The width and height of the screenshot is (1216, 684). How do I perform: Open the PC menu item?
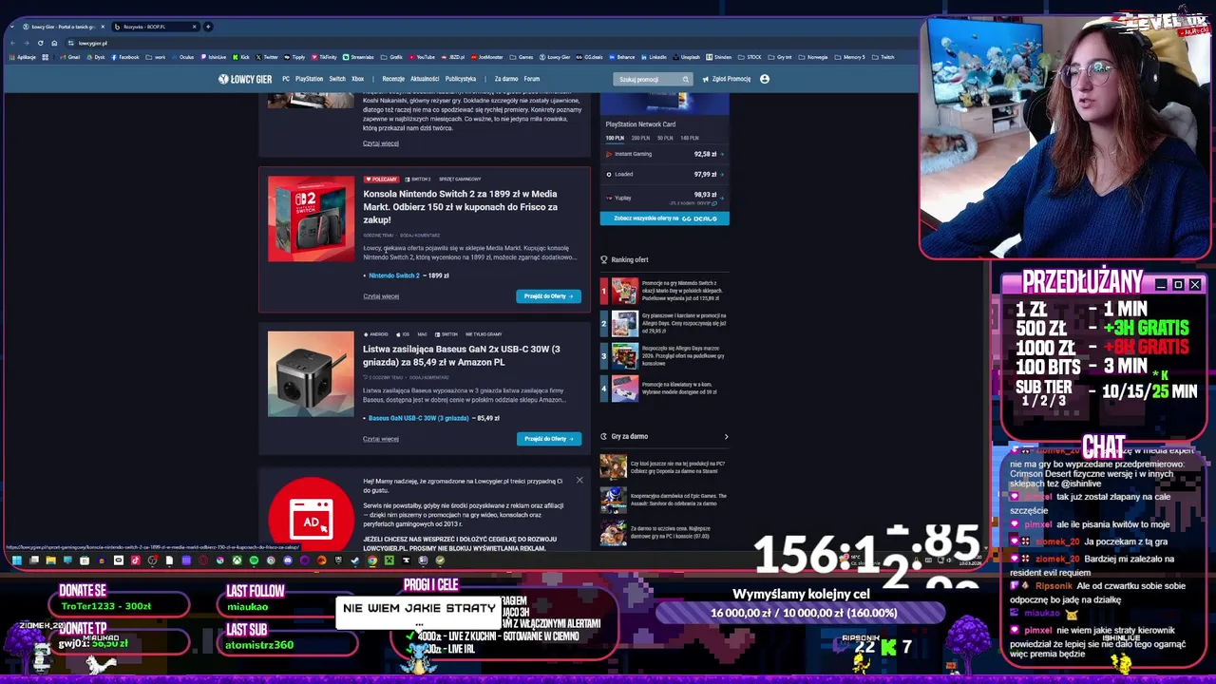pyautogui.click(x=286, y=79)
